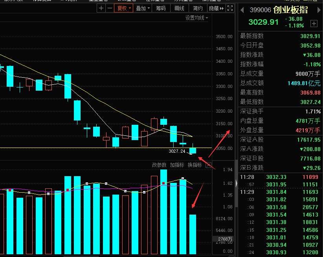Image resolution: width=323 pixels, height=257 pixels.
Task: Click the 最低指数 value 3027.24 in side panel
Action: (310, 102)
